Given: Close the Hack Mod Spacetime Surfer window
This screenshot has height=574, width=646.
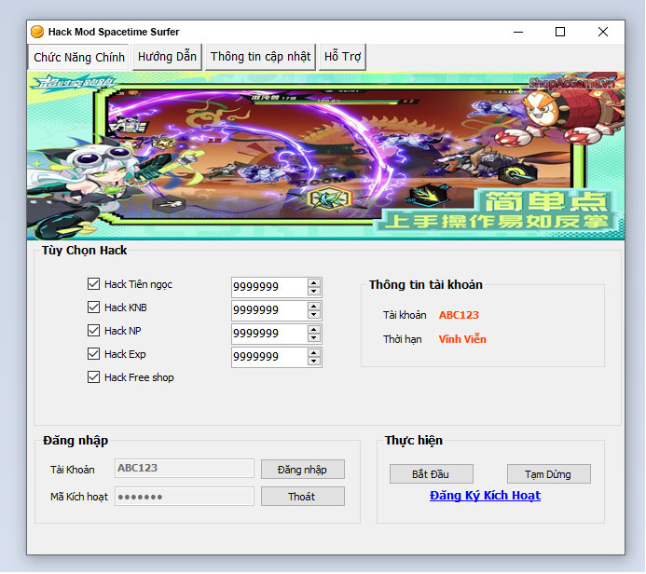Looking at the screenshot, I should 603,32.
